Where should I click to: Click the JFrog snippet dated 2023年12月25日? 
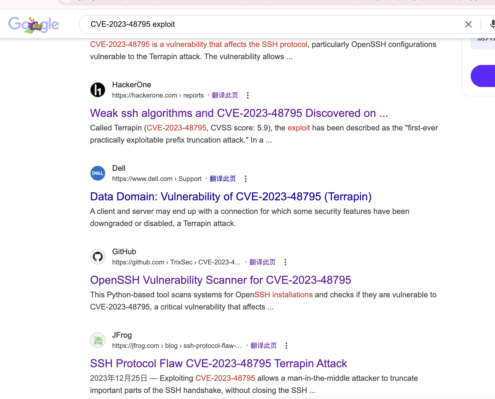254,384
